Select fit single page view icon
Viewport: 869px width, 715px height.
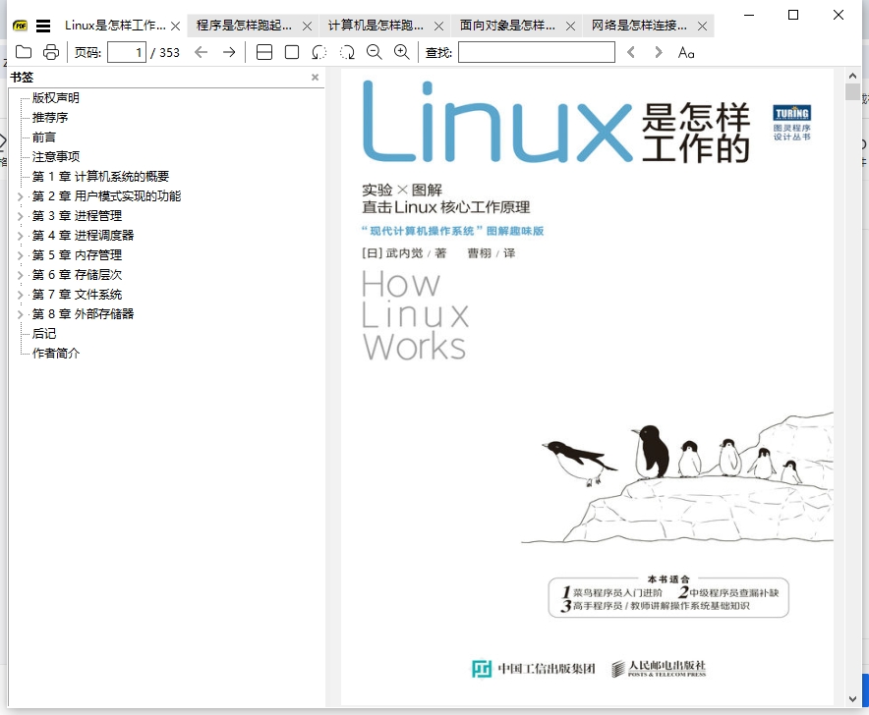(292, 53)
